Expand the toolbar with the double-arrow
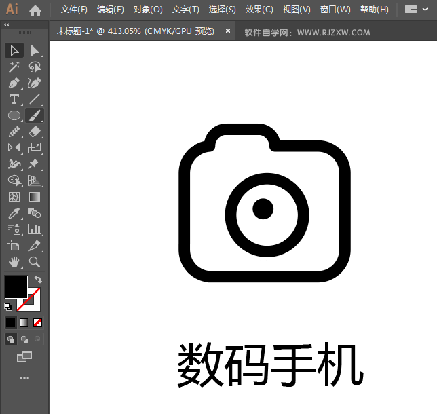Viewport: 437px width, 414px height. click(x=7, y=24)
